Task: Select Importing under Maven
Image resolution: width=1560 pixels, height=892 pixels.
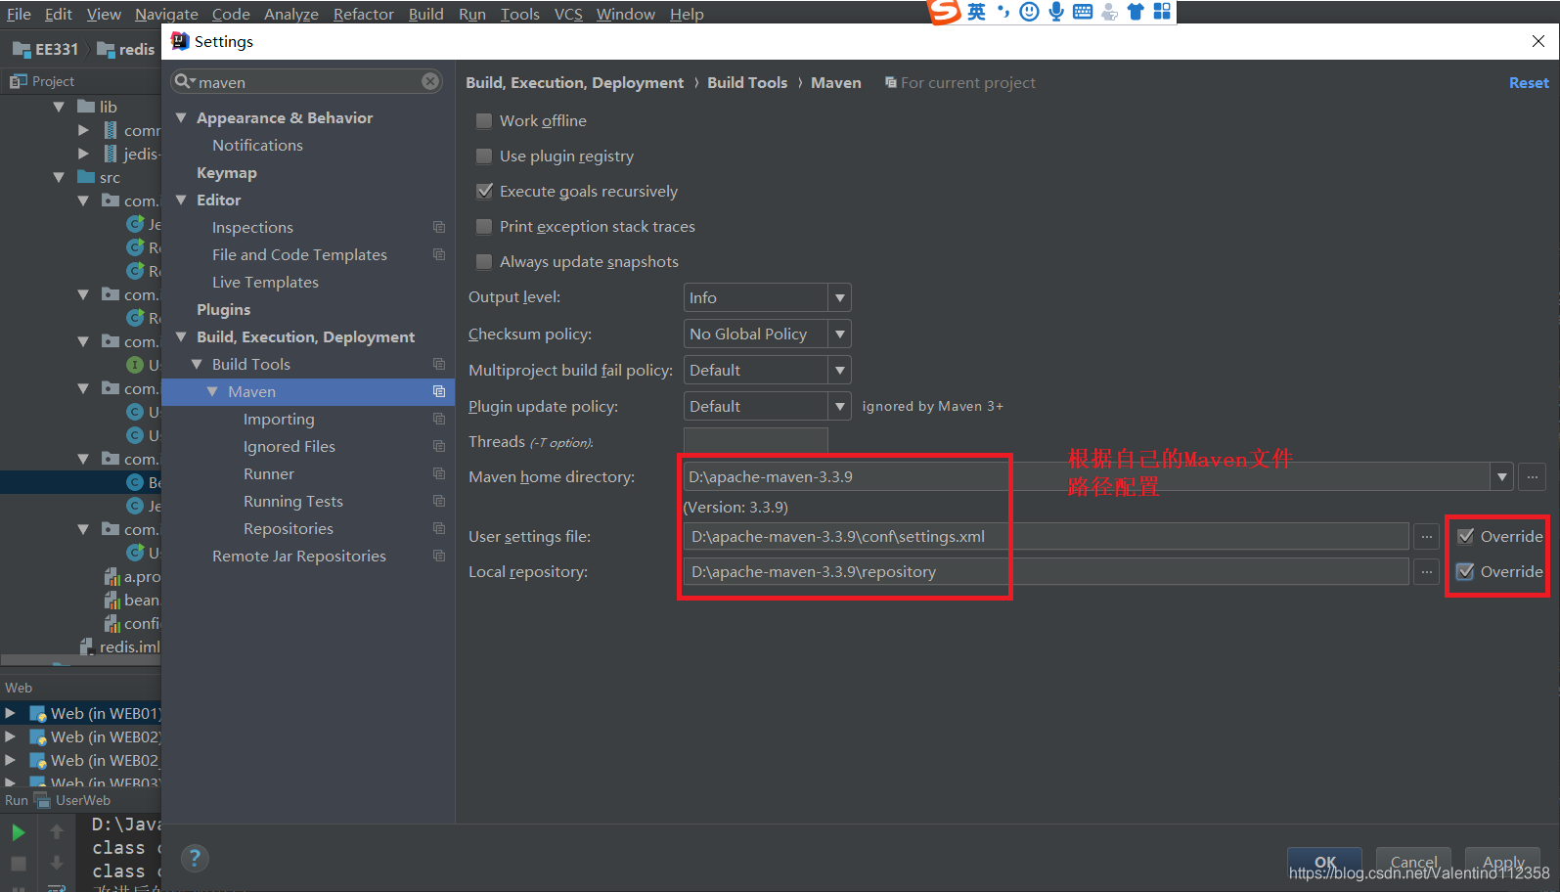Action: coord(279,419)
